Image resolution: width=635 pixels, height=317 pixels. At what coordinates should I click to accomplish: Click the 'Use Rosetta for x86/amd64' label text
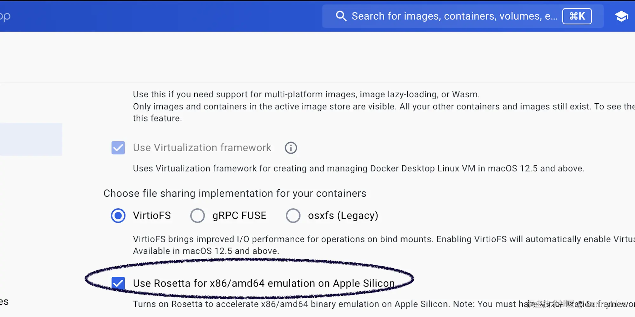tap(264, 283)
